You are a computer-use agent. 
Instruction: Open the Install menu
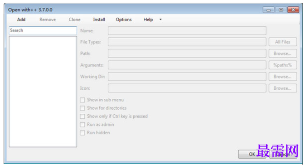[99, 19]
